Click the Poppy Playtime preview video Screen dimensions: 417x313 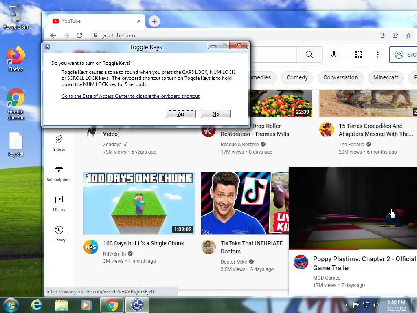coord(353,207)
